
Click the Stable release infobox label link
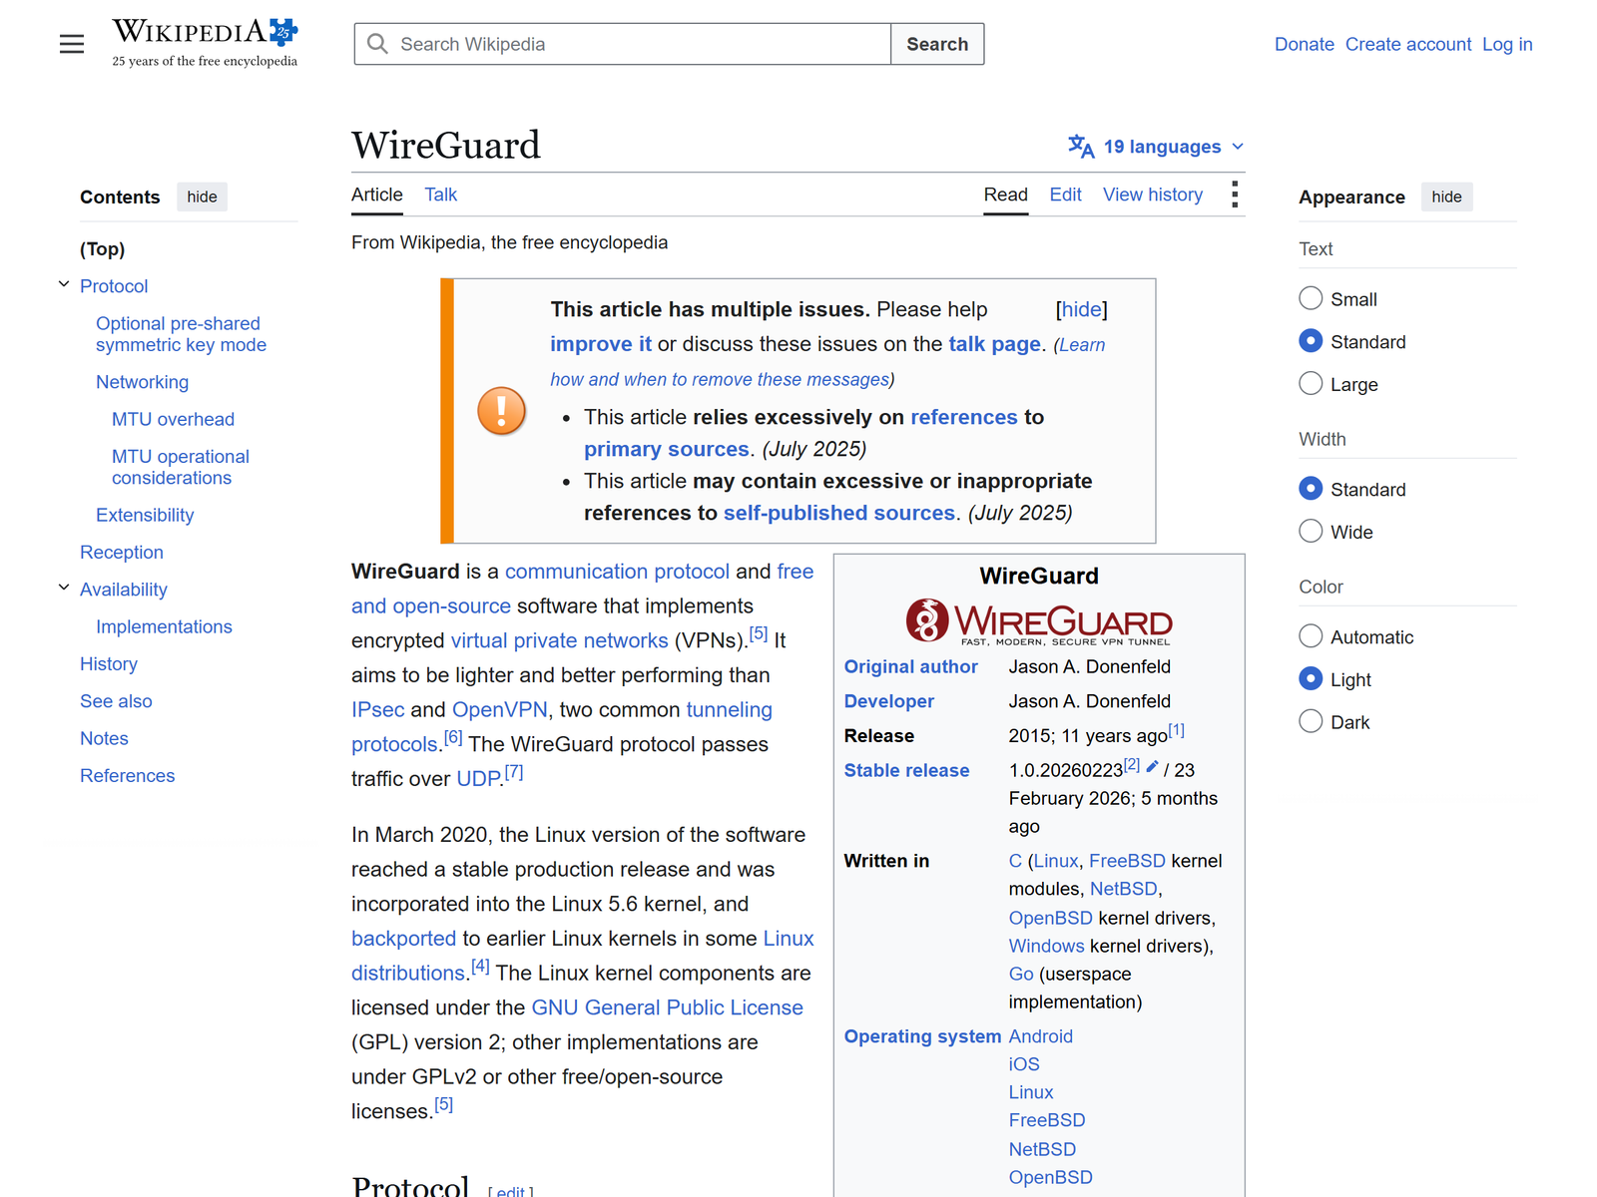906,770
